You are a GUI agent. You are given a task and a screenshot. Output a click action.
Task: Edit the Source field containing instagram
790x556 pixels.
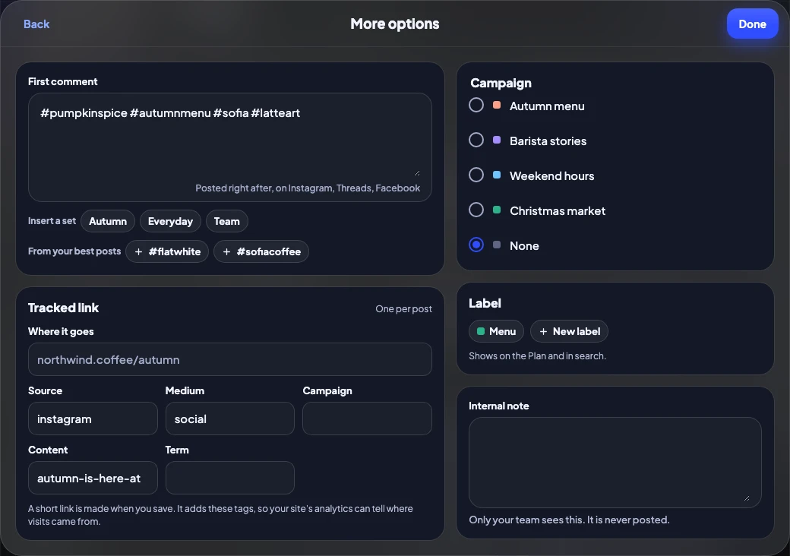tap(93, 419)
